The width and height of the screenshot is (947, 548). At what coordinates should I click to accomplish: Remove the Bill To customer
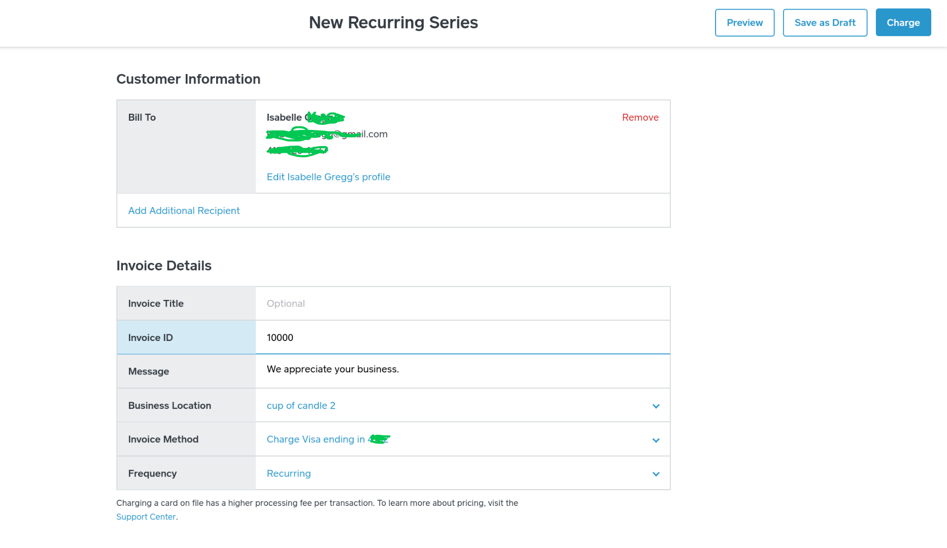pos(640,117)
